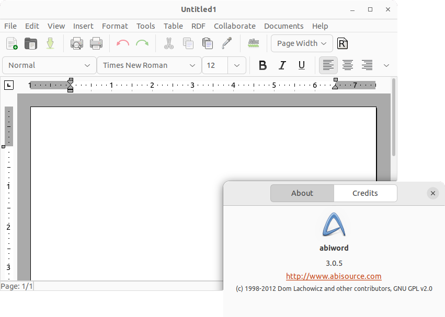Screen dimensions: 445x317
Task: Align text right
Action: 367,65
